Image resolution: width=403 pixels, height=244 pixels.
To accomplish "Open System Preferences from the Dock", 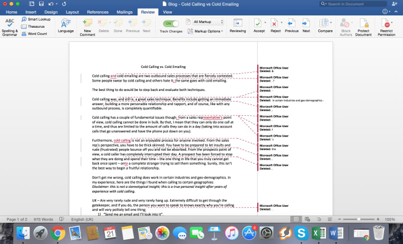I will tap(267, 233).
